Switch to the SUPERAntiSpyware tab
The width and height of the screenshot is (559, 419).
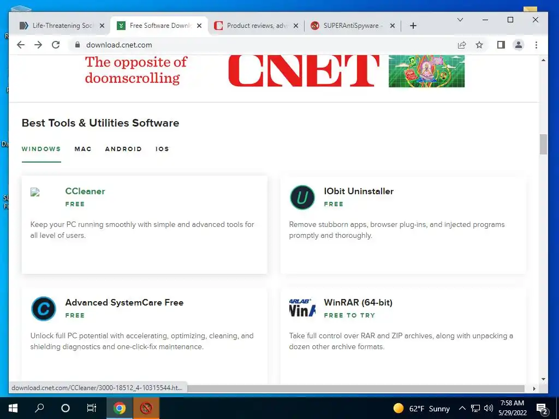pos(352,26)
